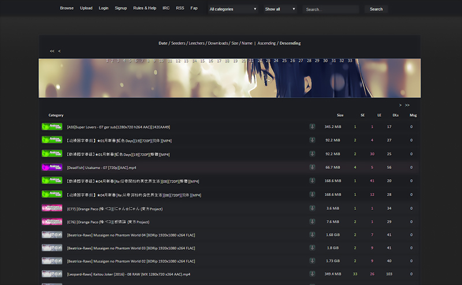Go to next page with > arrow
This screenshot has width=462, height=285.
click(x=400, y=105)
